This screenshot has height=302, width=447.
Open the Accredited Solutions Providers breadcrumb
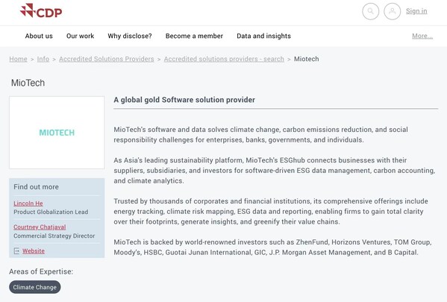pyautogui.click(x=106, y=59)
